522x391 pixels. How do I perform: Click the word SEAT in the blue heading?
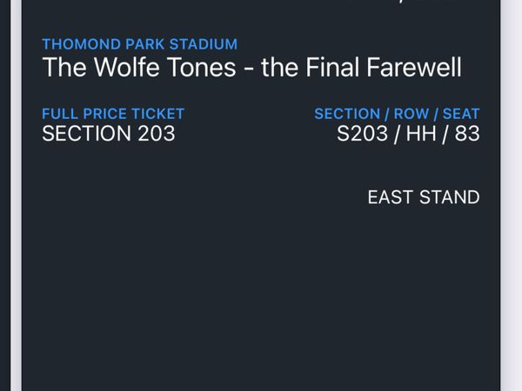tap(461, 114)
